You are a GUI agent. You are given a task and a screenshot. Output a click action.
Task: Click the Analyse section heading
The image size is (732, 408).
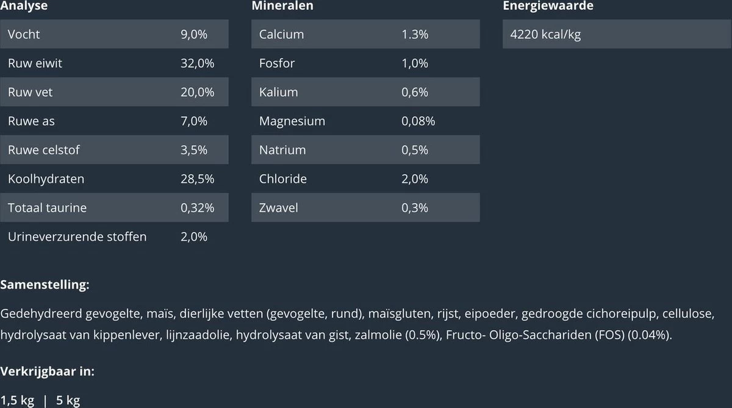click(x=24, y=6)
